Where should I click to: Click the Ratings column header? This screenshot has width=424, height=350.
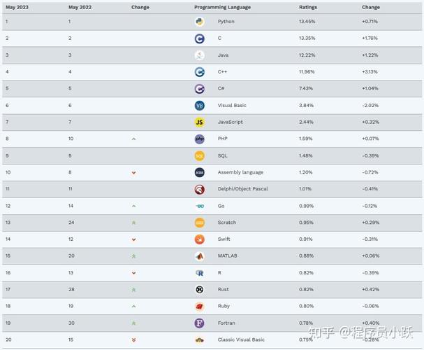pos(308,7)
